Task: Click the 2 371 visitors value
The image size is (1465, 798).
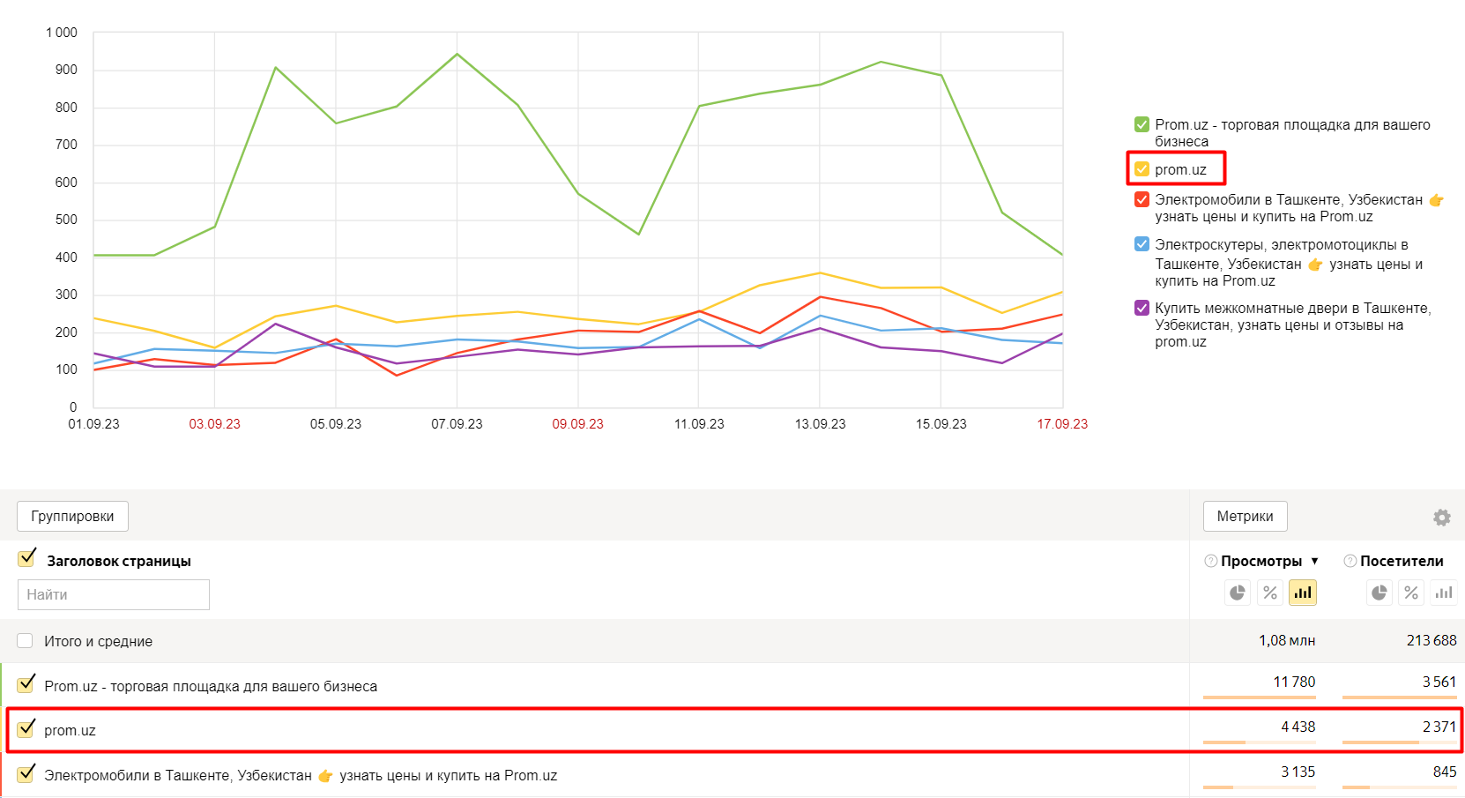Action: pos(1439,727)
